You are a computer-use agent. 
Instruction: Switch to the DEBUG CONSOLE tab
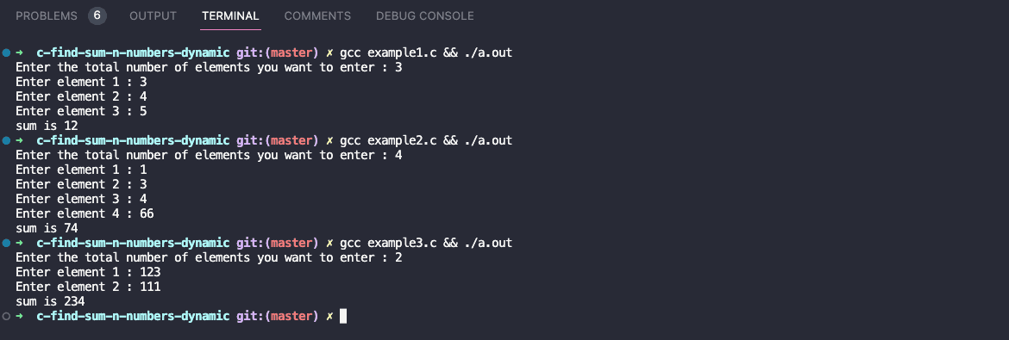pyautogui.click(x=424, y=16)
